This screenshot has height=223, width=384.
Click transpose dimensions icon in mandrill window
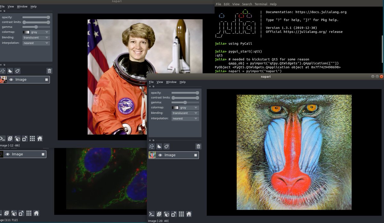(174, 214)
